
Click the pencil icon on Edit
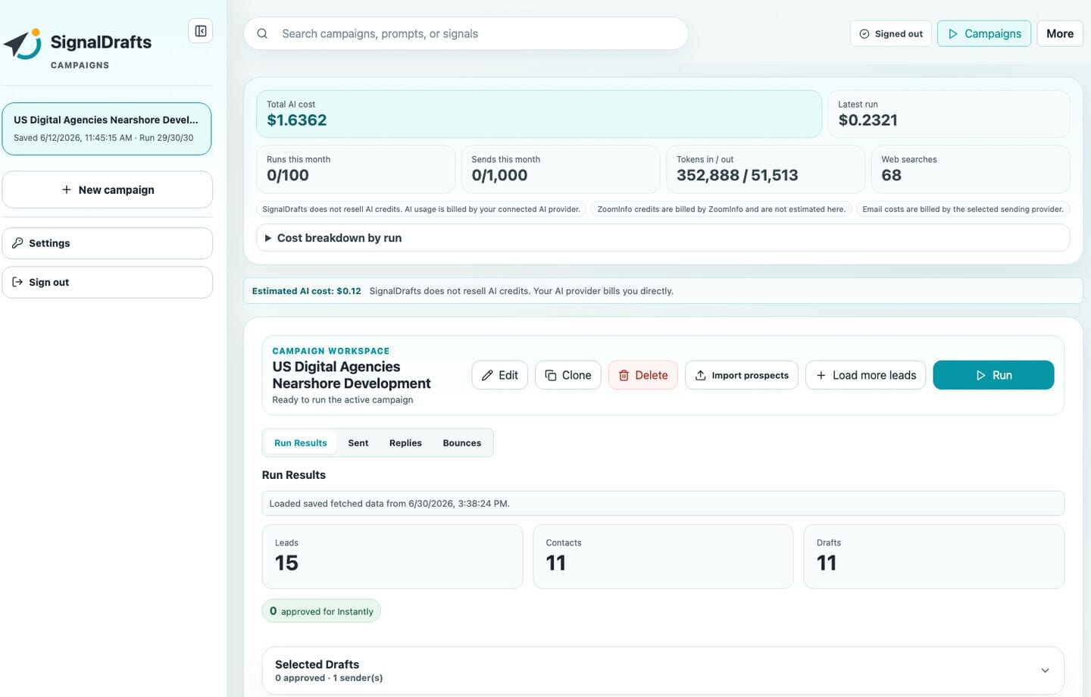tap(488, 375)
